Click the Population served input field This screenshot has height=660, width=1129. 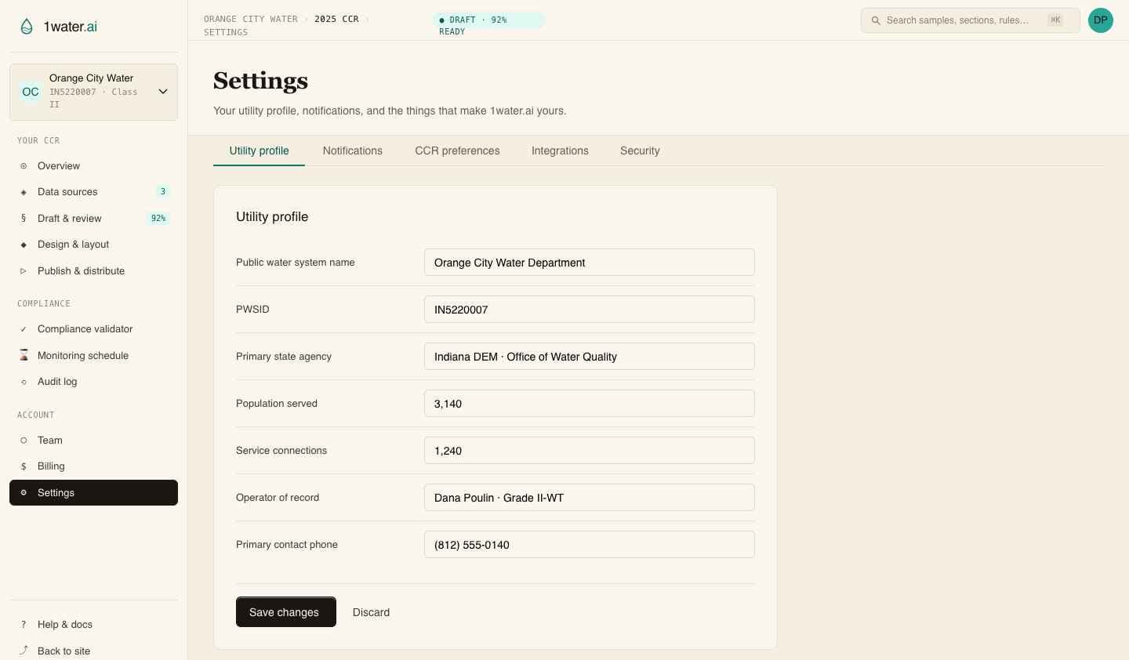[x=589, y=404]
